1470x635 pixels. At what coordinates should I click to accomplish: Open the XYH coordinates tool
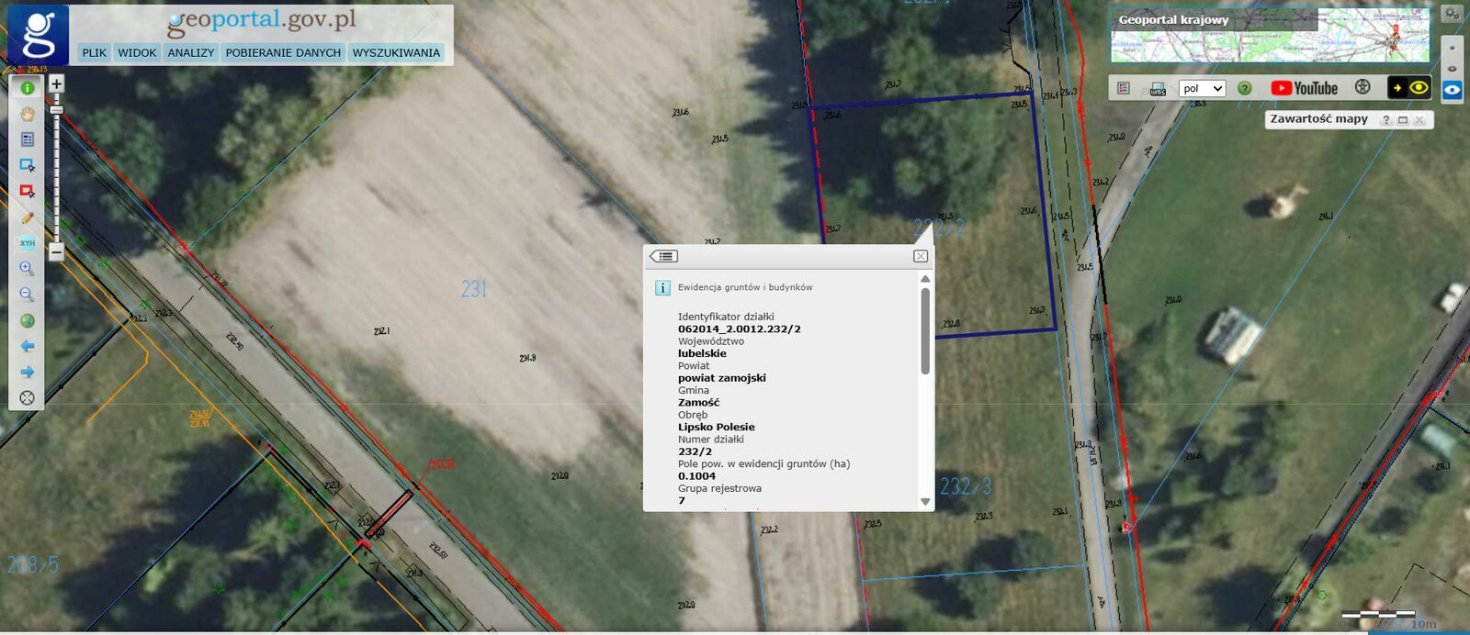tap(28, 243)
